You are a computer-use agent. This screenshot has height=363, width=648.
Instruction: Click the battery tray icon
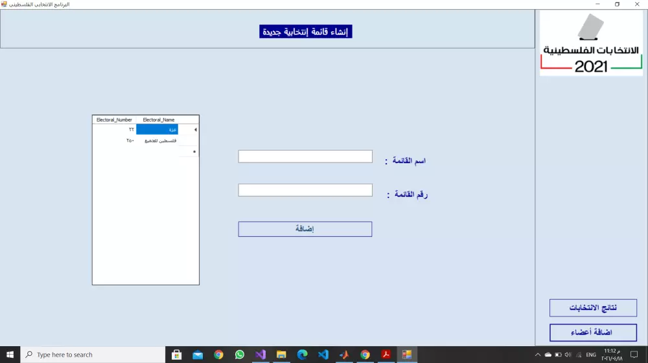click(x=559, y=355)
